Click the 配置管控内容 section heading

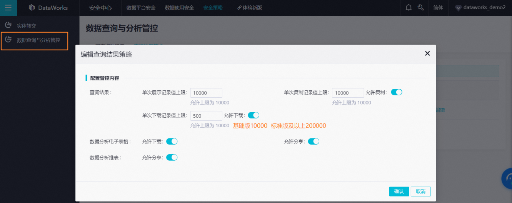point(105,78)
